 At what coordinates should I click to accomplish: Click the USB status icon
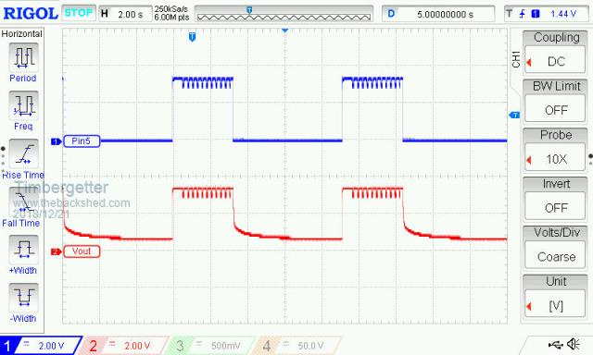click(x=556, y=344)
